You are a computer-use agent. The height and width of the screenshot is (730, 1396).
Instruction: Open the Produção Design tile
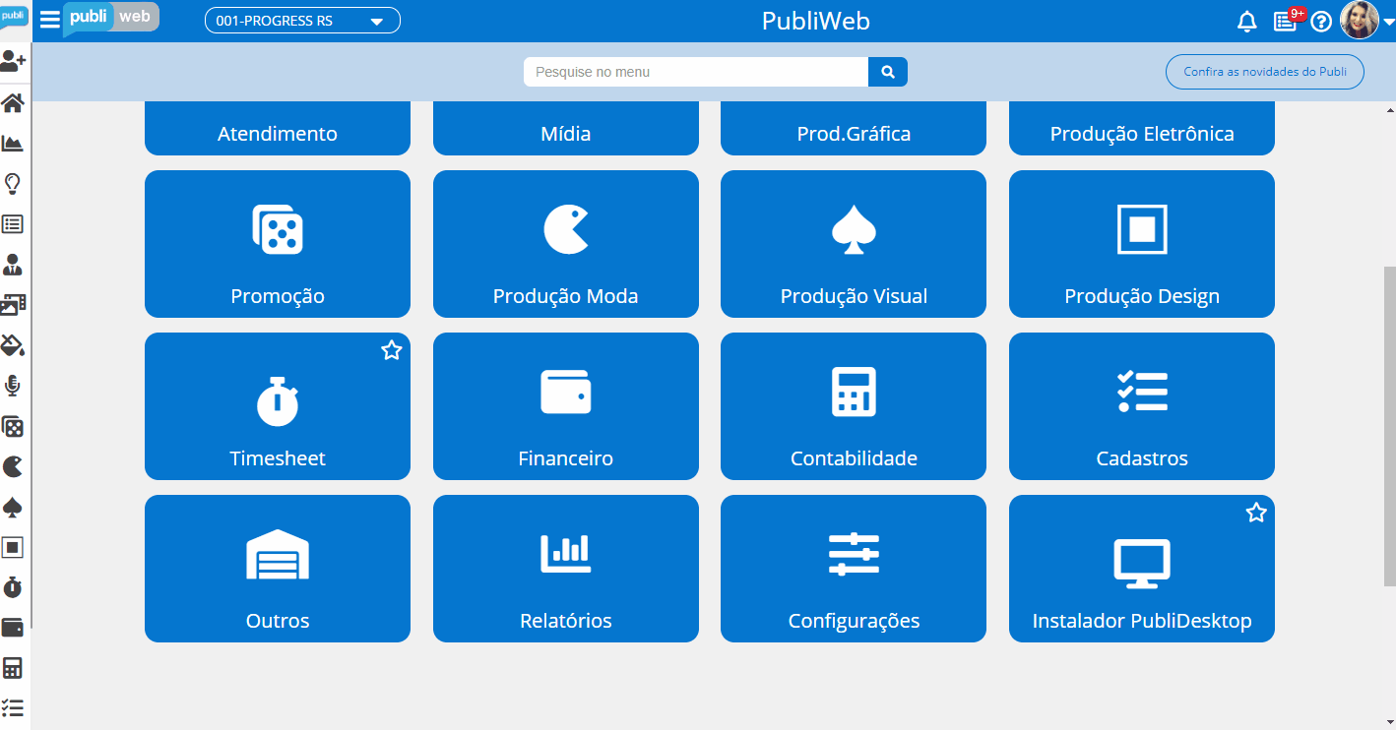[x=1142, y=244]
